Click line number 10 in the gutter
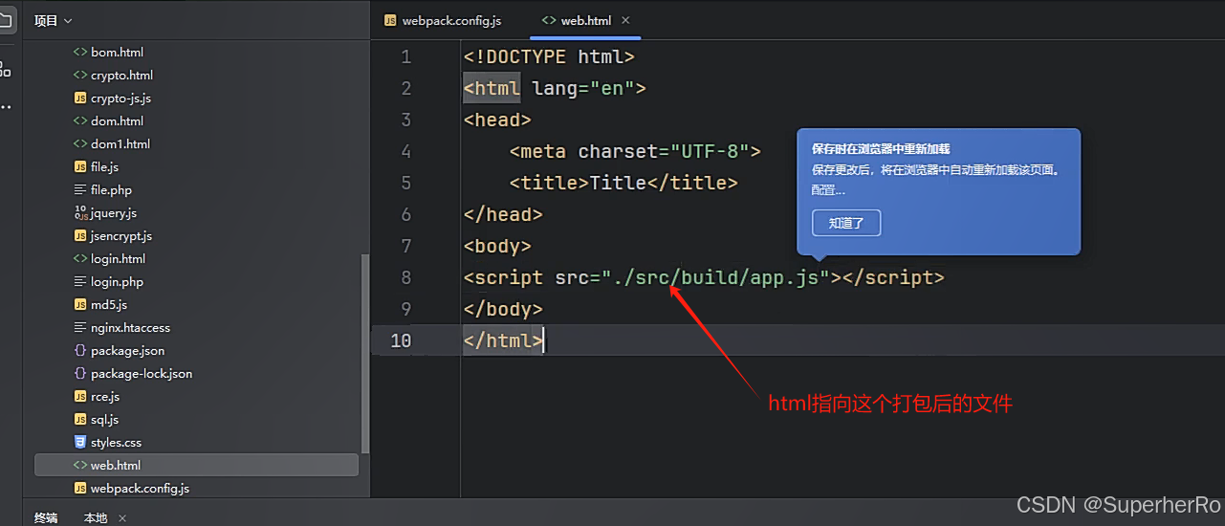Screen dimensions: 1225x526 [402, 340]
